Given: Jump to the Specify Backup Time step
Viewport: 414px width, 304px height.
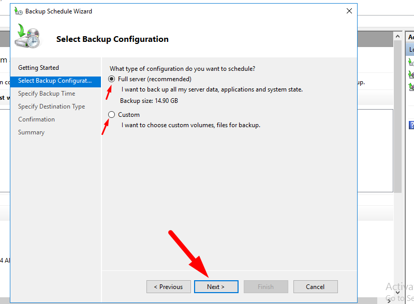Looking at the screenshot, I should tap(47, 94).
